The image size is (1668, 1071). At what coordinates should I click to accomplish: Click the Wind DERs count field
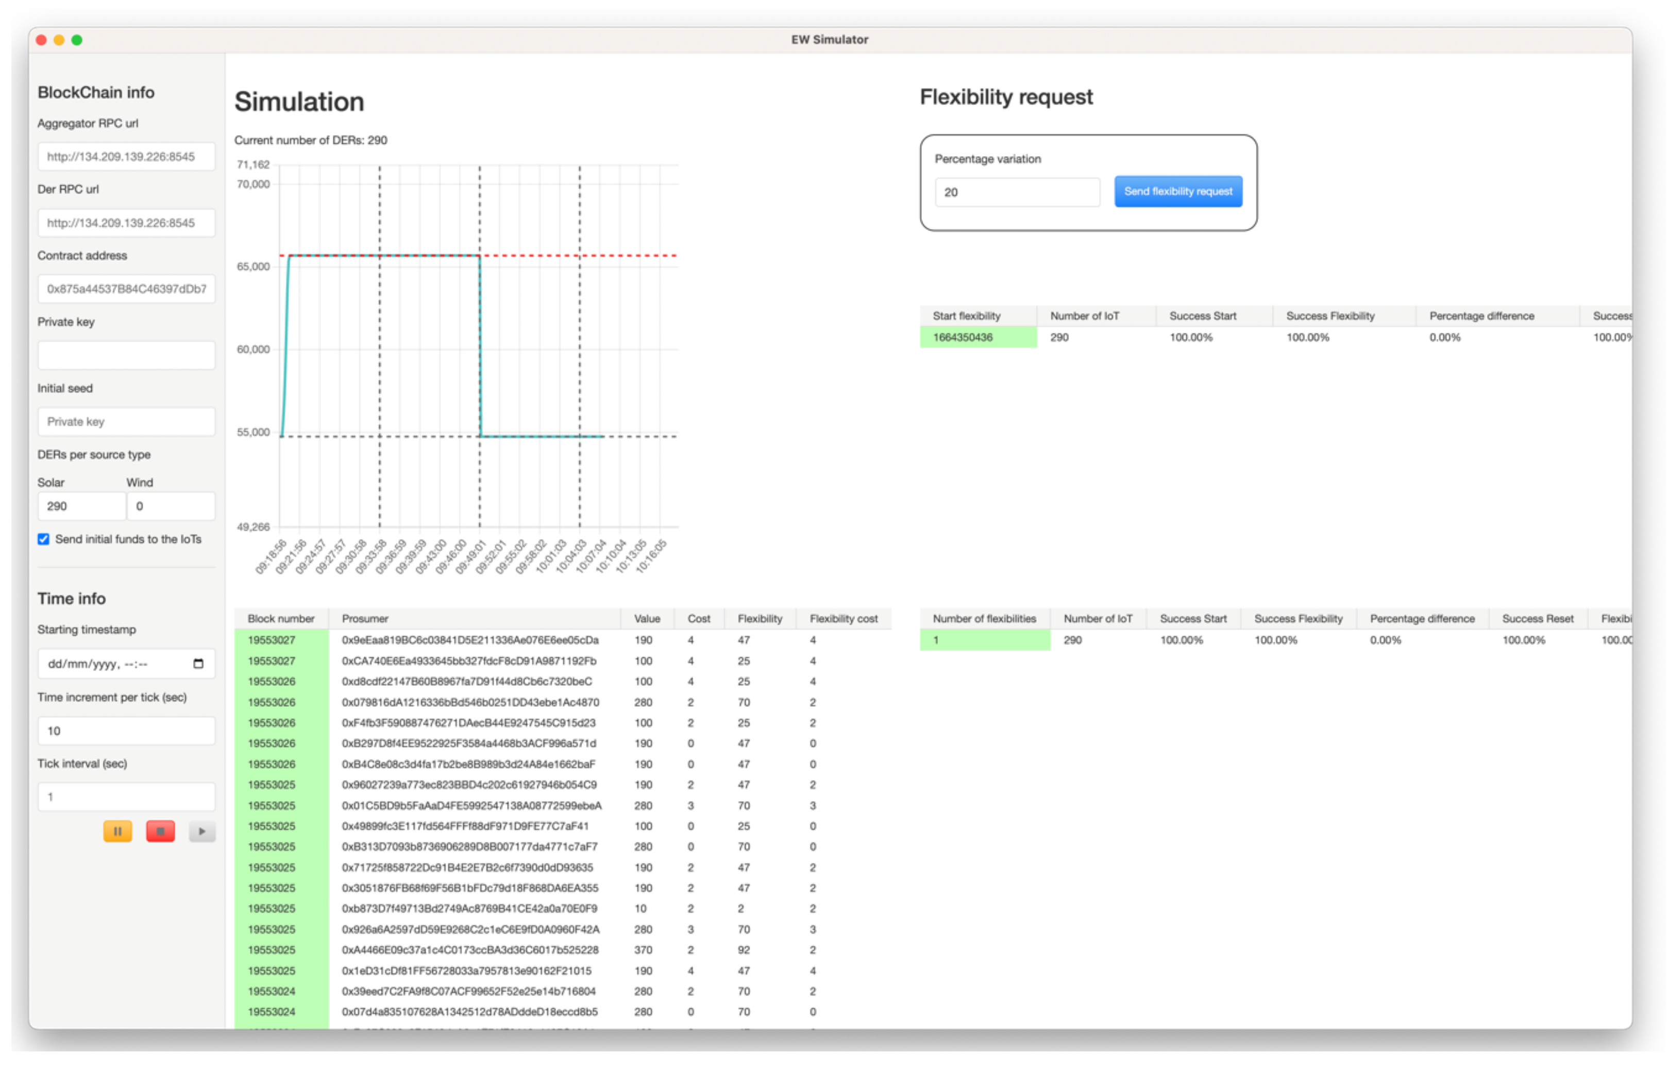click(171, 506)
